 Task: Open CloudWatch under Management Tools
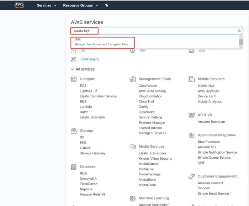tap(148, 86)
